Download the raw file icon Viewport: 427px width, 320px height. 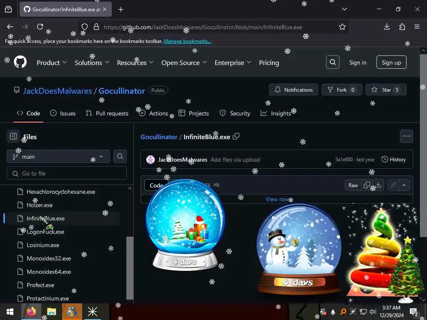(378, 185)
